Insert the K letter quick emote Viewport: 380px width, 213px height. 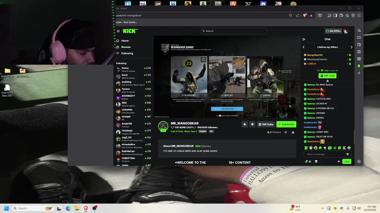tap(344, 148)
